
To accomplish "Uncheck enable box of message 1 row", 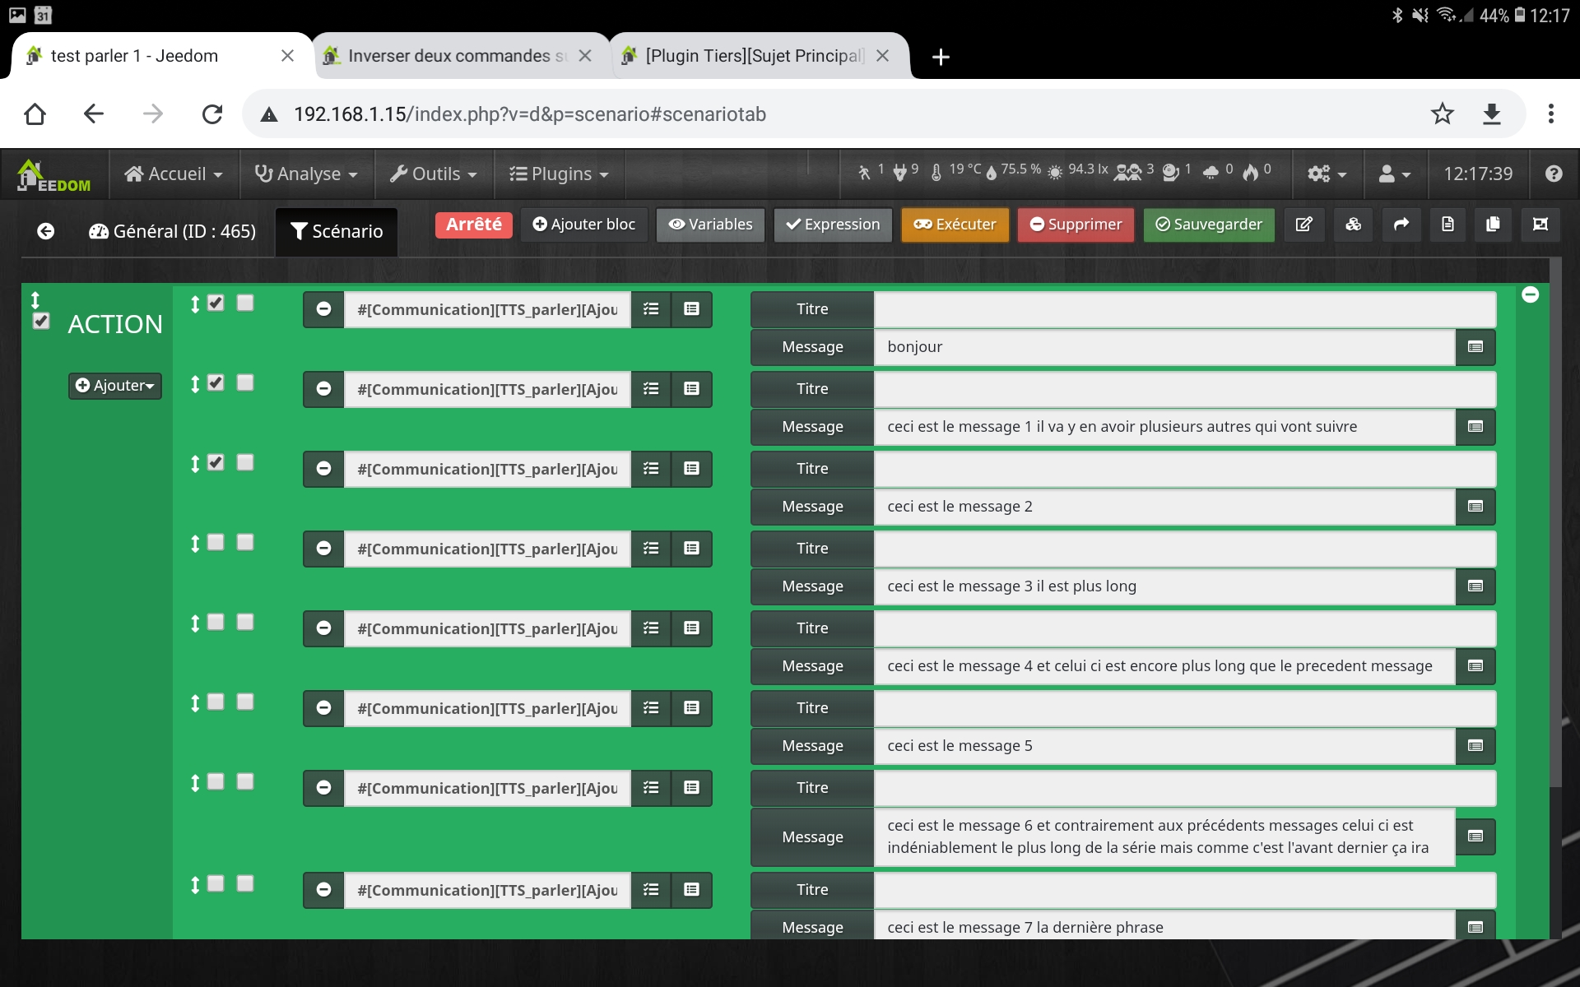I will coord(216,382).
